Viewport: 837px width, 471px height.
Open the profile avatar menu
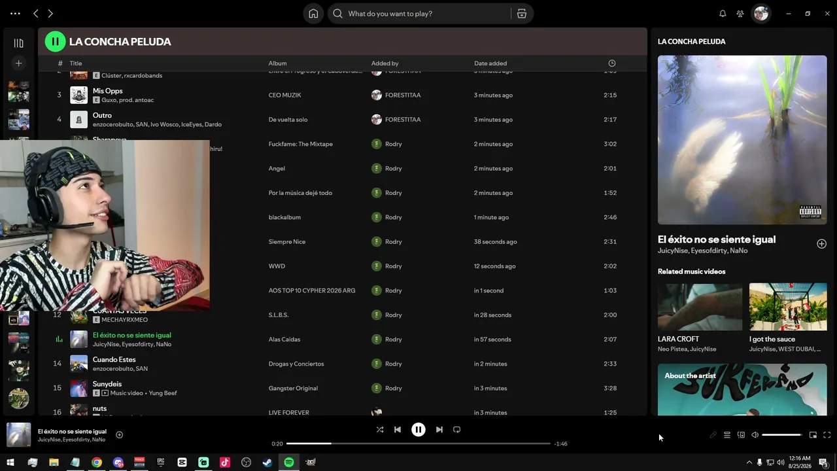761,14
